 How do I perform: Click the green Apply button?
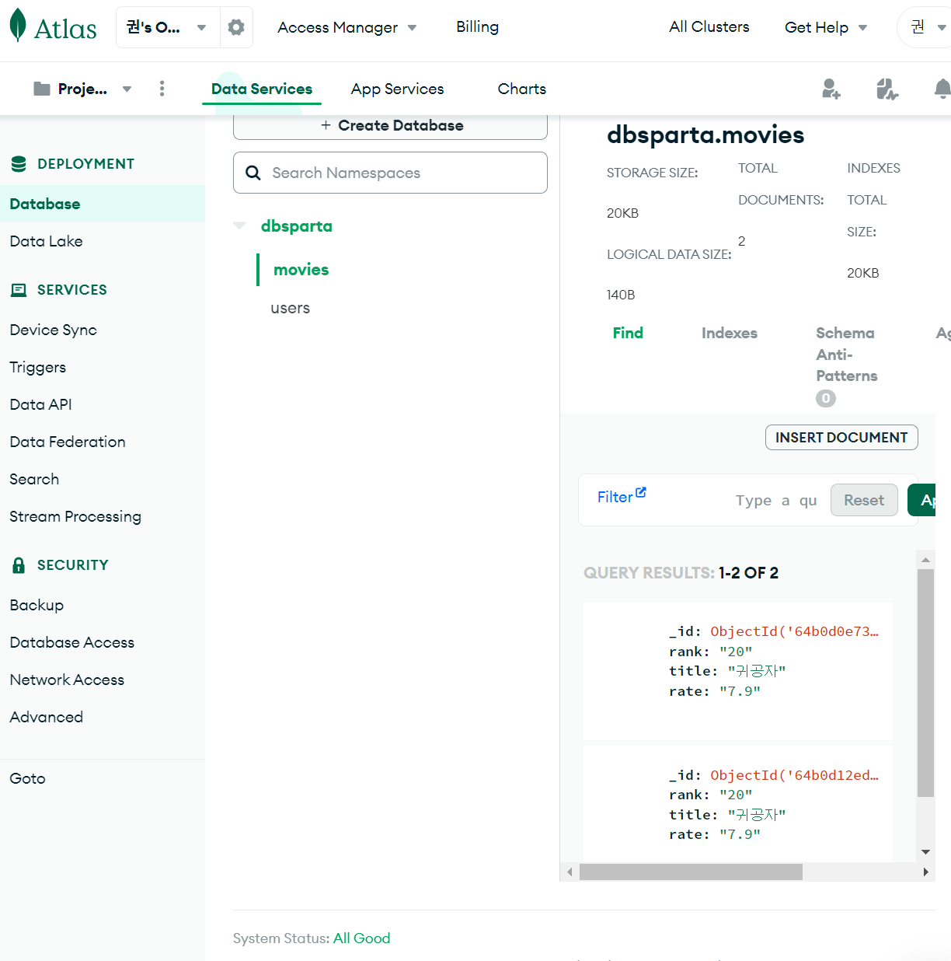921,500
